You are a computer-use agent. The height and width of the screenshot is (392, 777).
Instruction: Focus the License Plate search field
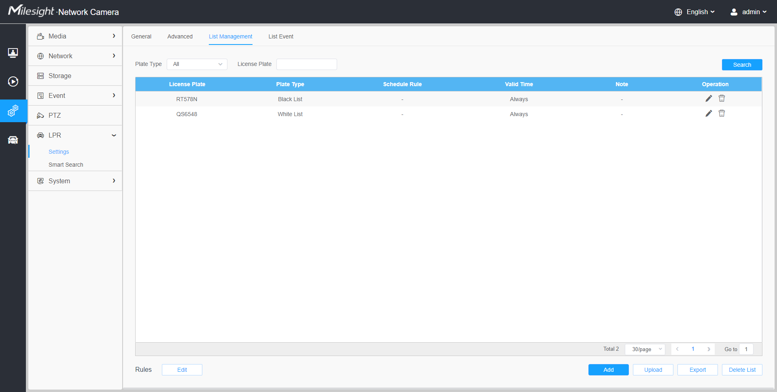[x=306, y=64]
